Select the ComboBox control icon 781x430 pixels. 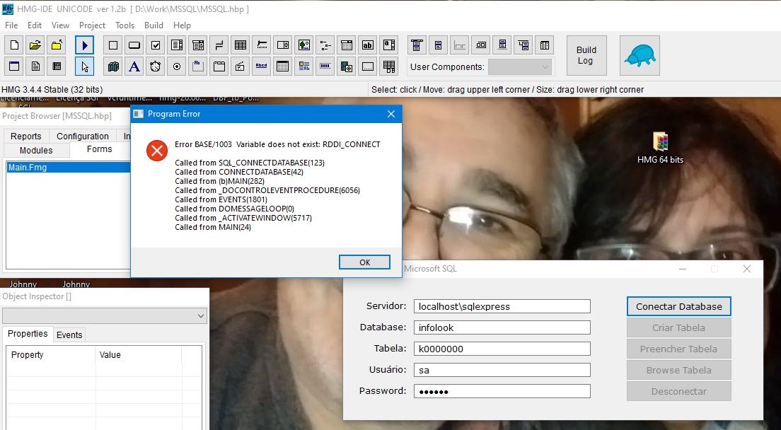(x=198, y=45)
